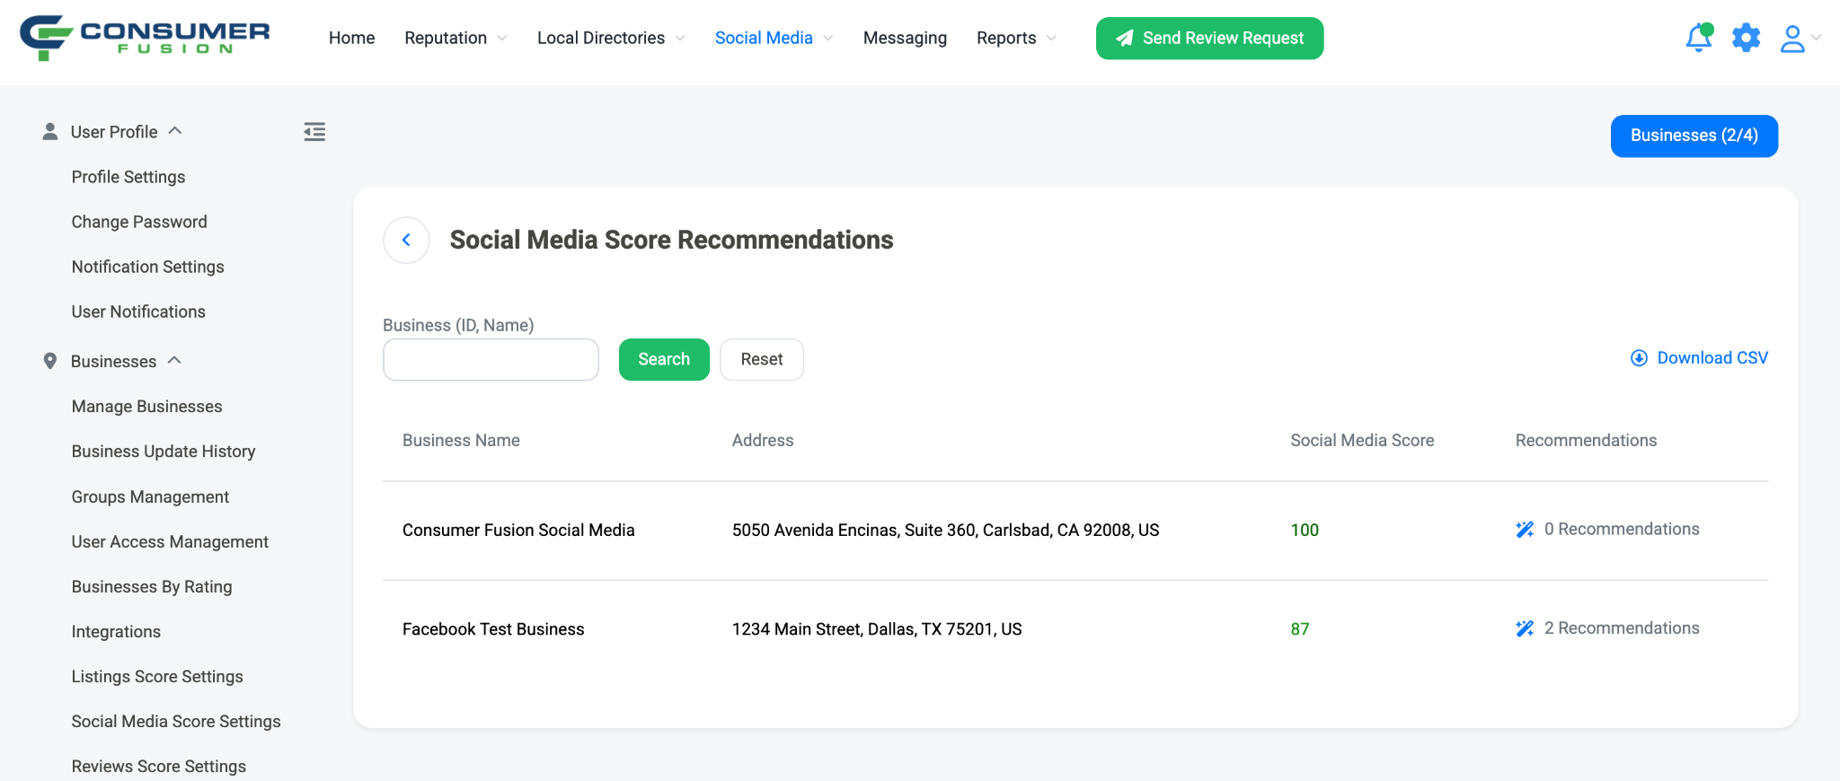Image resolution: width=1840 pixels, height=781 pixels.
Task: Click the paper plane icon on Send Review Request
Action: 1124,38
